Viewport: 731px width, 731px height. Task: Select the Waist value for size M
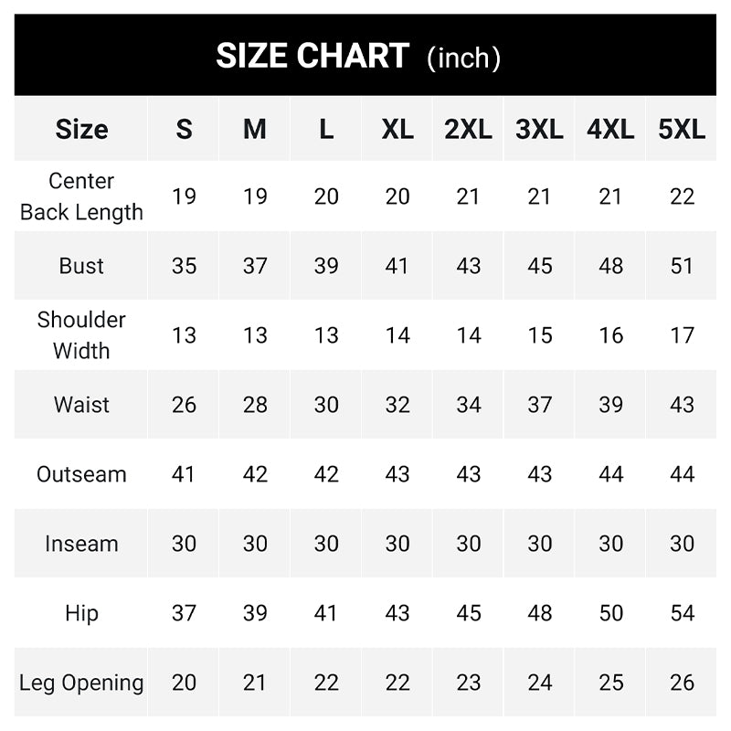(x=255, y=405)
